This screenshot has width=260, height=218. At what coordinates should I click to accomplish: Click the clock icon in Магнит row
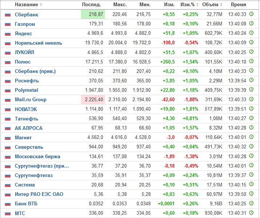[251, 137]
